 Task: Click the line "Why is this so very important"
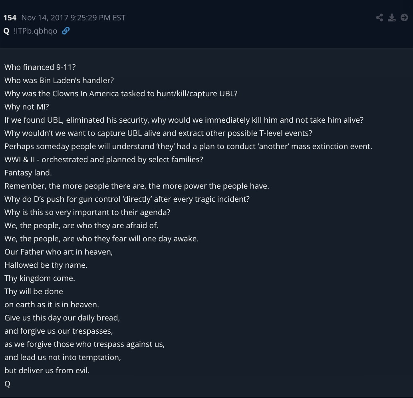point(87,212)
